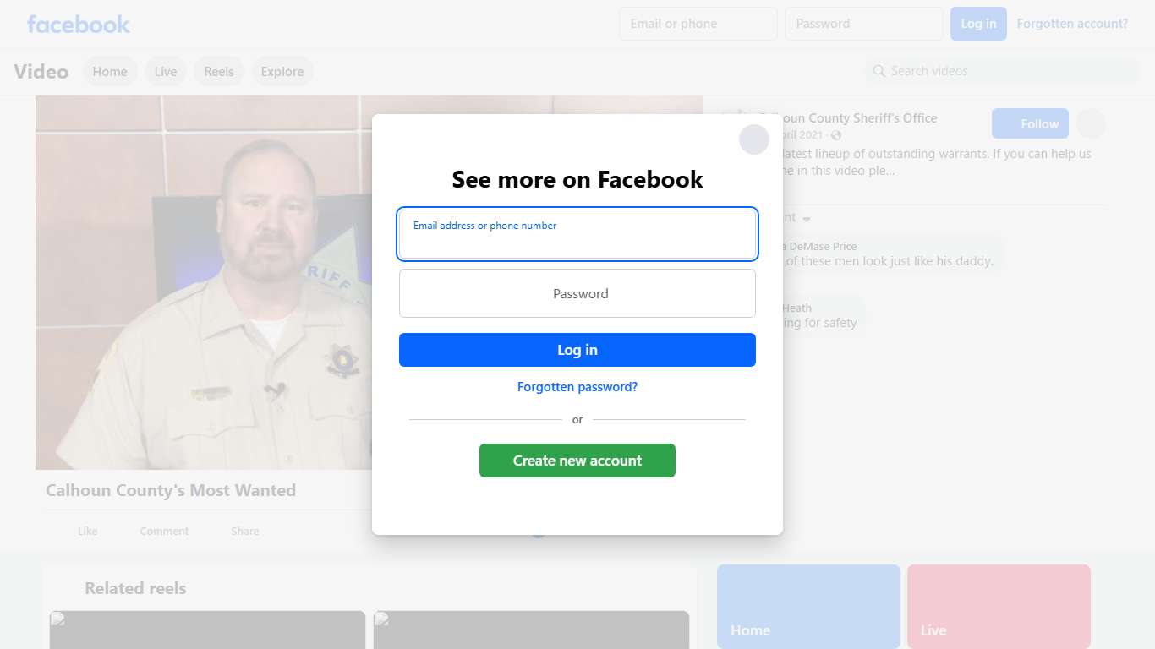
Task: Click the green Create new account button
Action: click(577, 461)
